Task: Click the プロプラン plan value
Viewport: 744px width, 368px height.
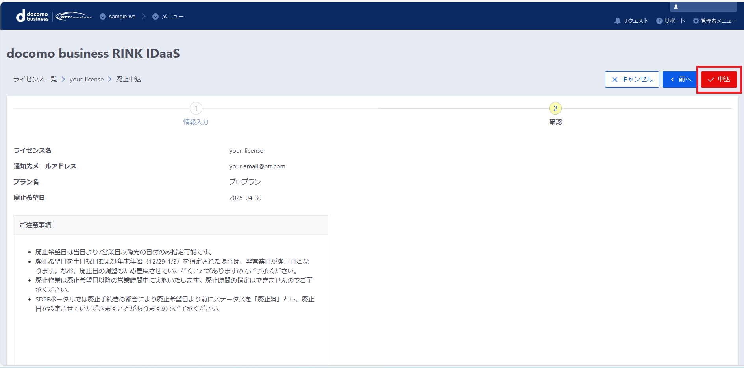Action: 245,182
